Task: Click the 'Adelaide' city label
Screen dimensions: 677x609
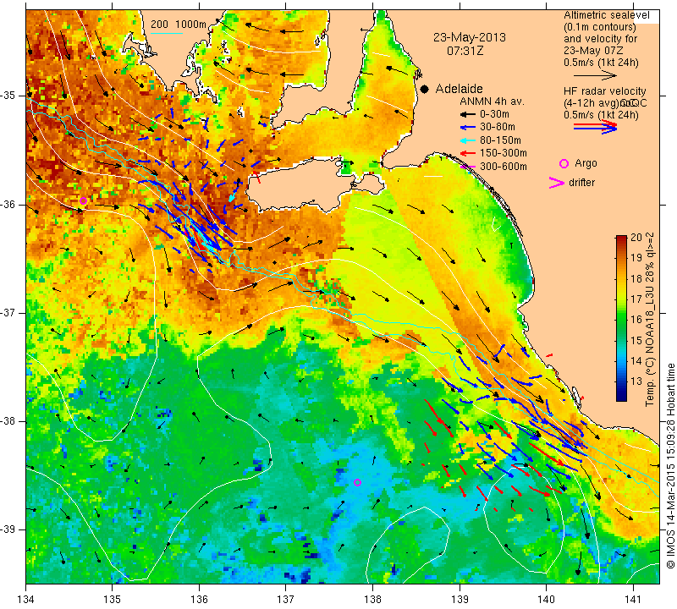Action: pyautogui.click(x=459, y=89)
